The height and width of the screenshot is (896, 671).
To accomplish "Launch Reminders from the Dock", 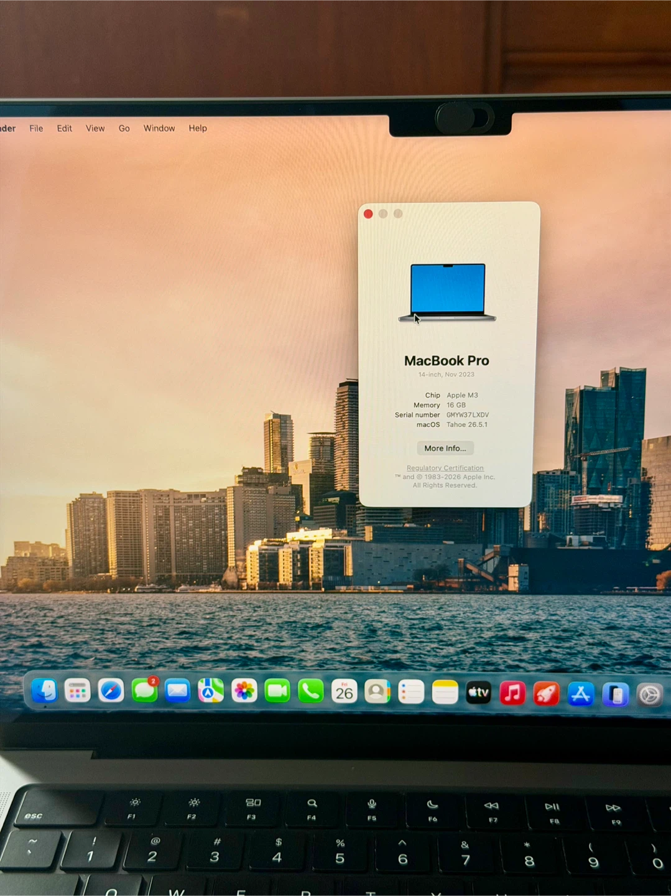I will point(410,693).
